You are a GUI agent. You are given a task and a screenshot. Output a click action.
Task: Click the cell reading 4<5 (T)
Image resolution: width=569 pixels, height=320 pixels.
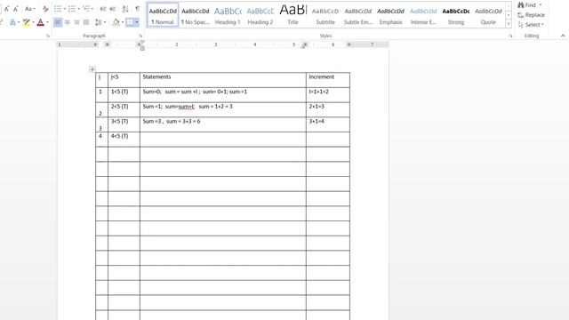(x=124, y=140)
